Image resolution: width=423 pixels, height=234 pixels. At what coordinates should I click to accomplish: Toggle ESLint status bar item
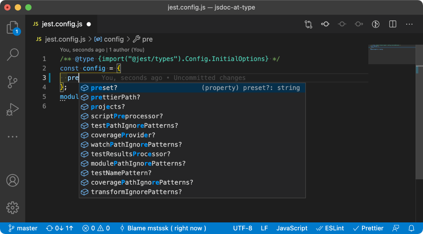(331, 228)
